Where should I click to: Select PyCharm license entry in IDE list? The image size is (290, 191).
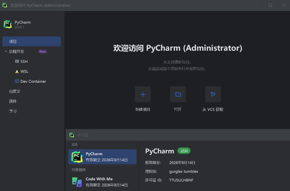(102, 157)
